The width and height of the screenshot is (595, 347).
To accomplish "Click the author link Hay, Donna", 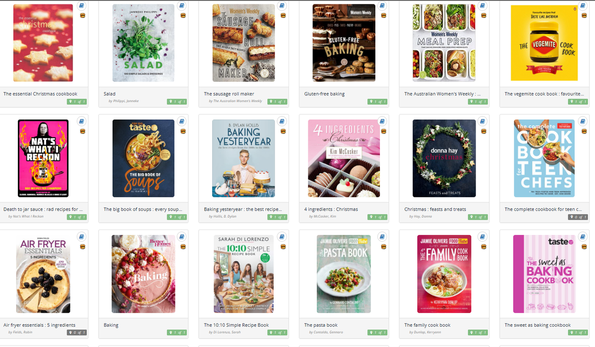I will pos(420,216).
